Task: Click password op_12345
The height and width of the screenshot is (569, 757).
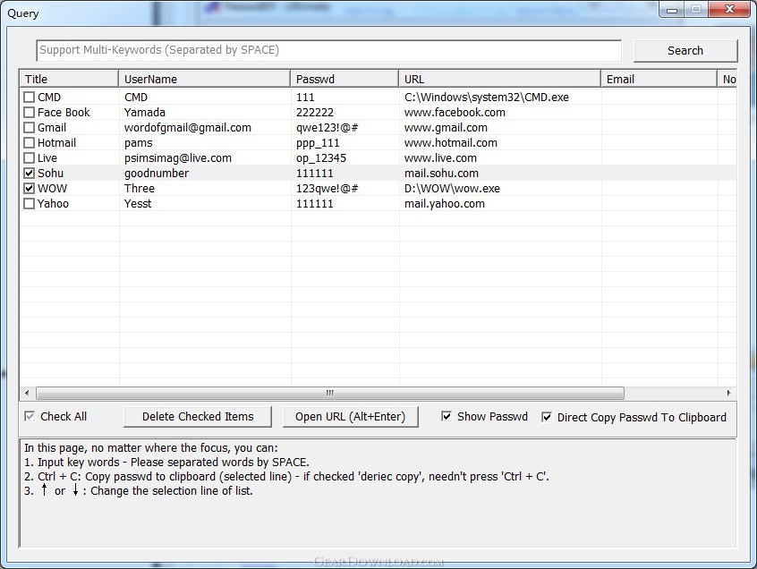Action: (321, 157)
